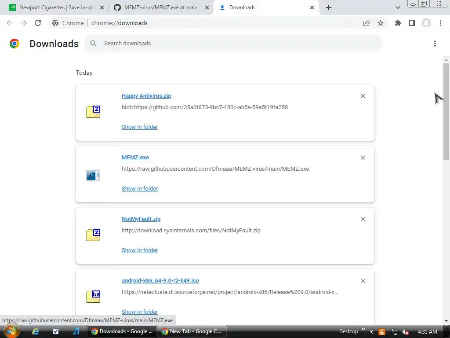Show NotMyFault.zip in folder
This screenshot has width=450, height=338.
pos(140,250)
